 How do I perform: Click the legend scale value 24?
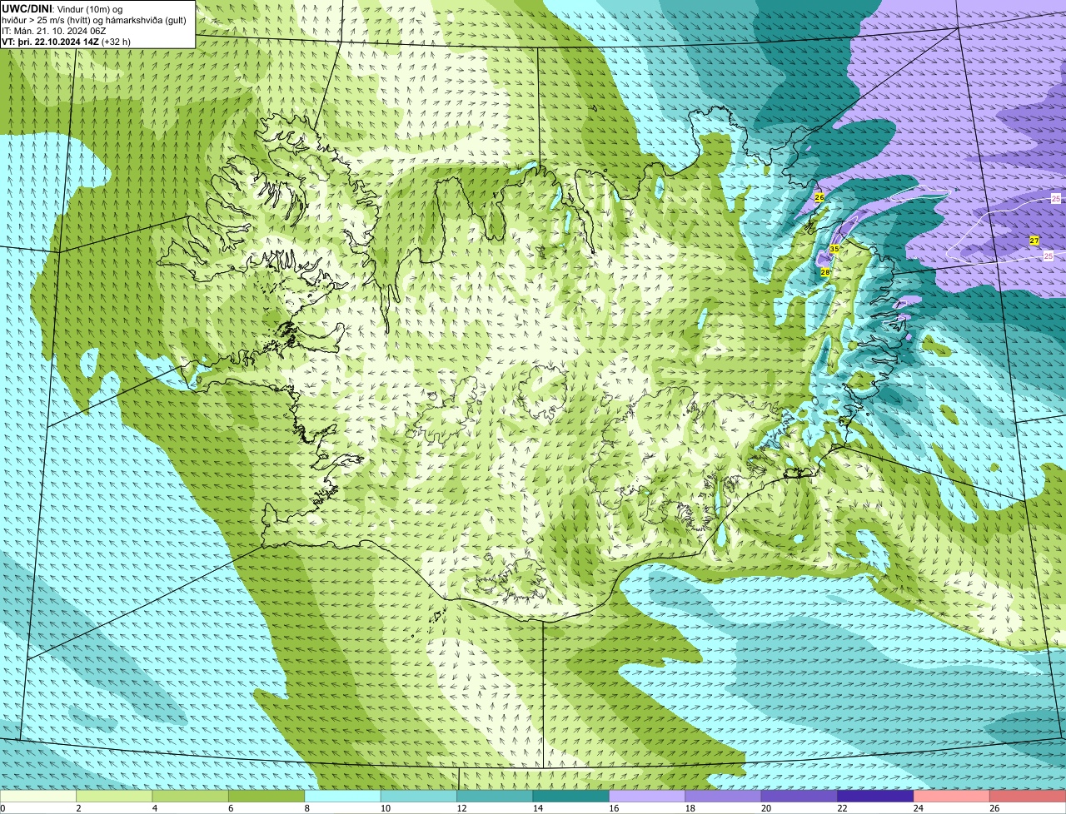click(919, 808)
